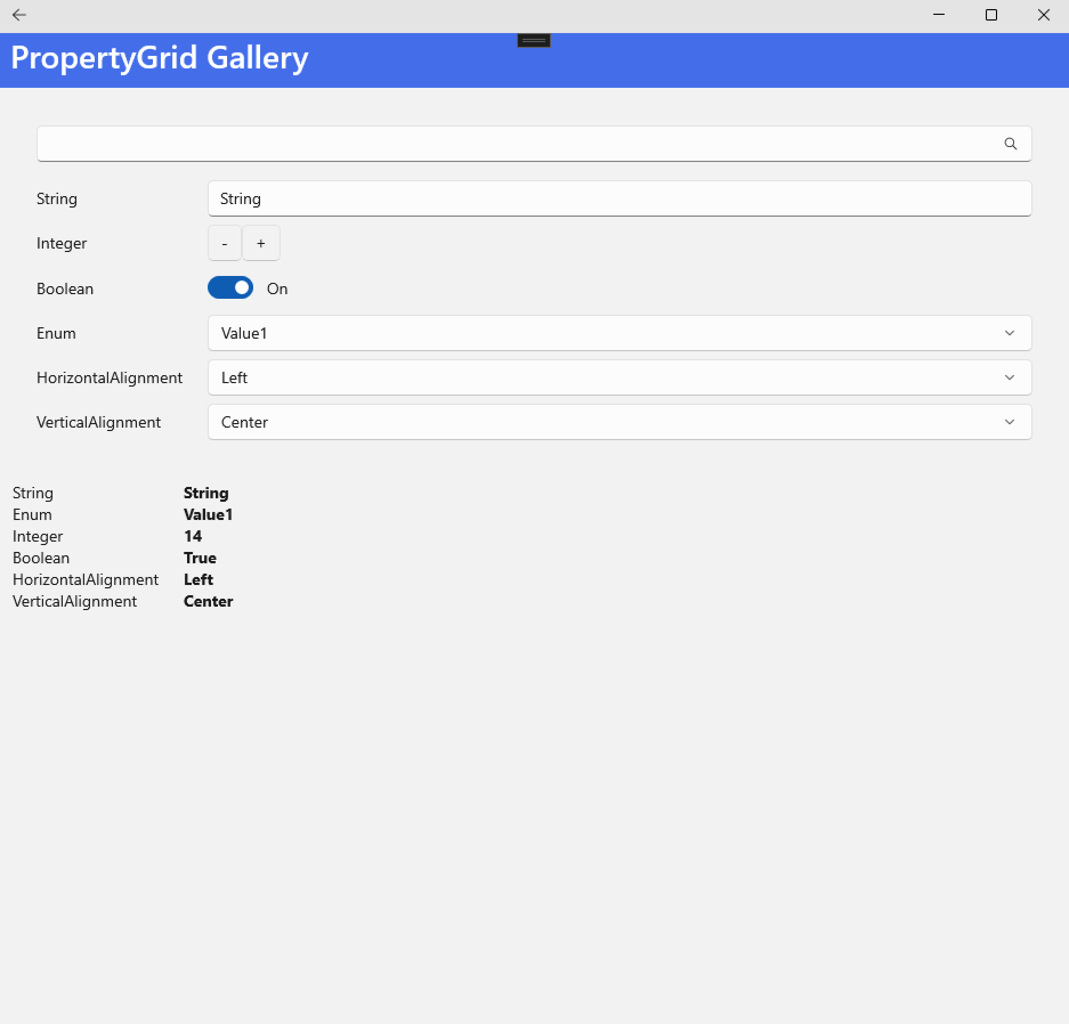1069x1024 pixels.
Task: Click the PropertyGrid Gallery title
Action: point(160,58)
